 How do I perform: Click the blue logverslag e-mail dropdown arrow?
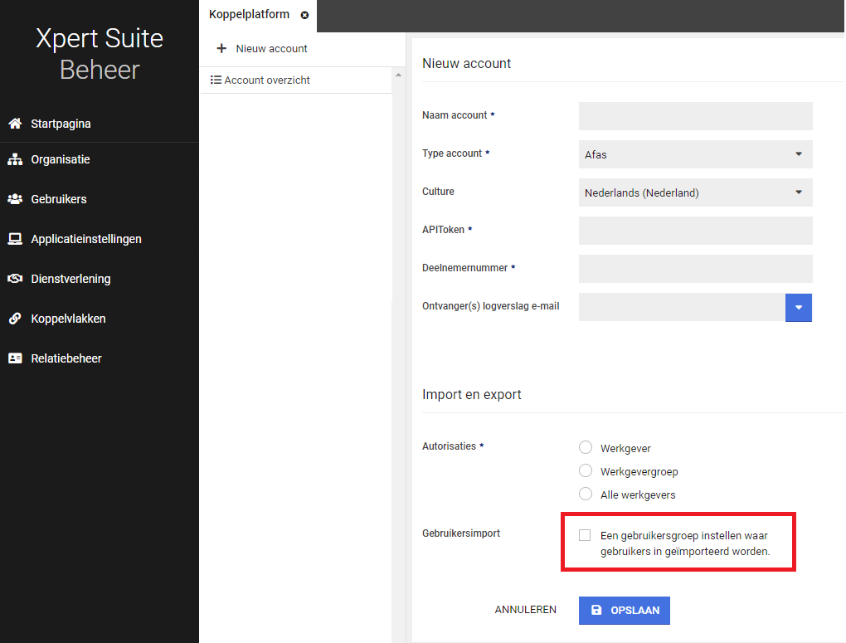(x=798, y=307)
